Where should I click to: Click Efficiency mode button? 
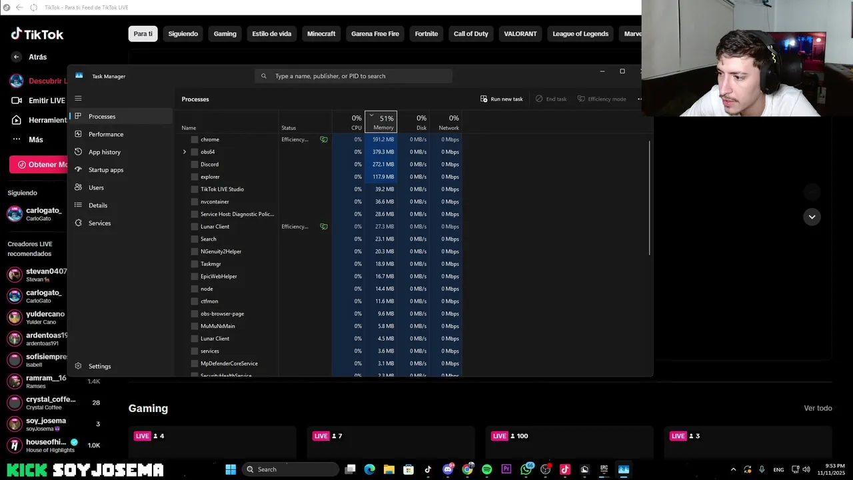[x=602, y=99]
